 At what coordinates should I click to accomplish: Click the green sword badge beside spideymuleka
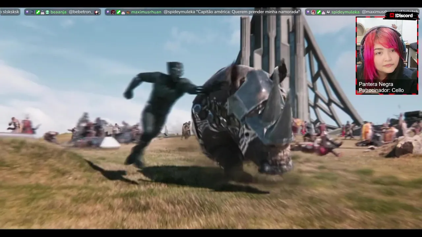tap(319, 12)
